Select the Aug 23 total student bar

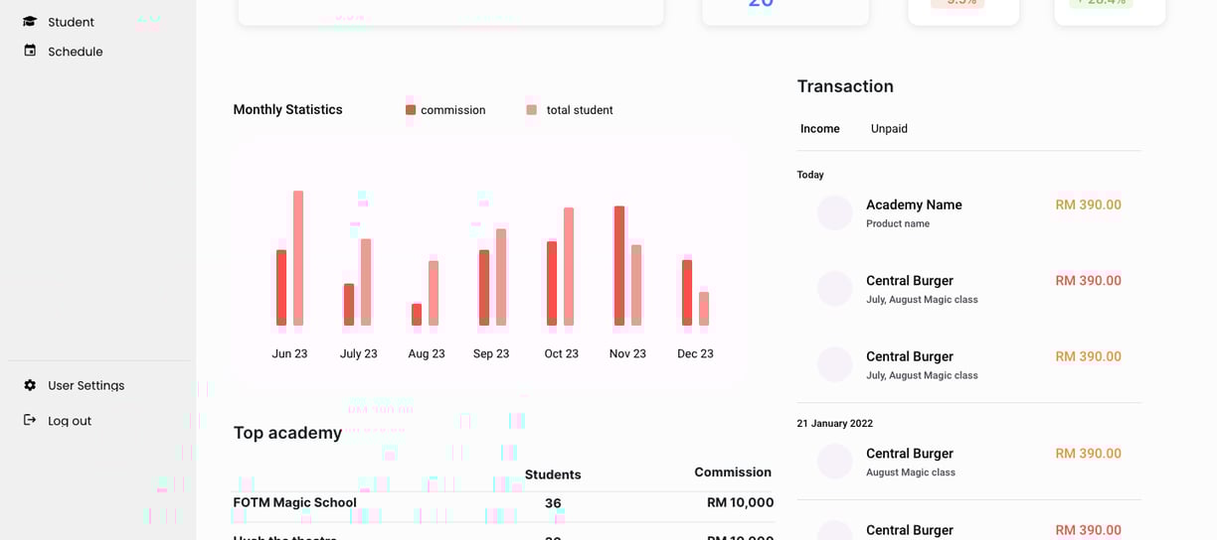tap(434, 293)
